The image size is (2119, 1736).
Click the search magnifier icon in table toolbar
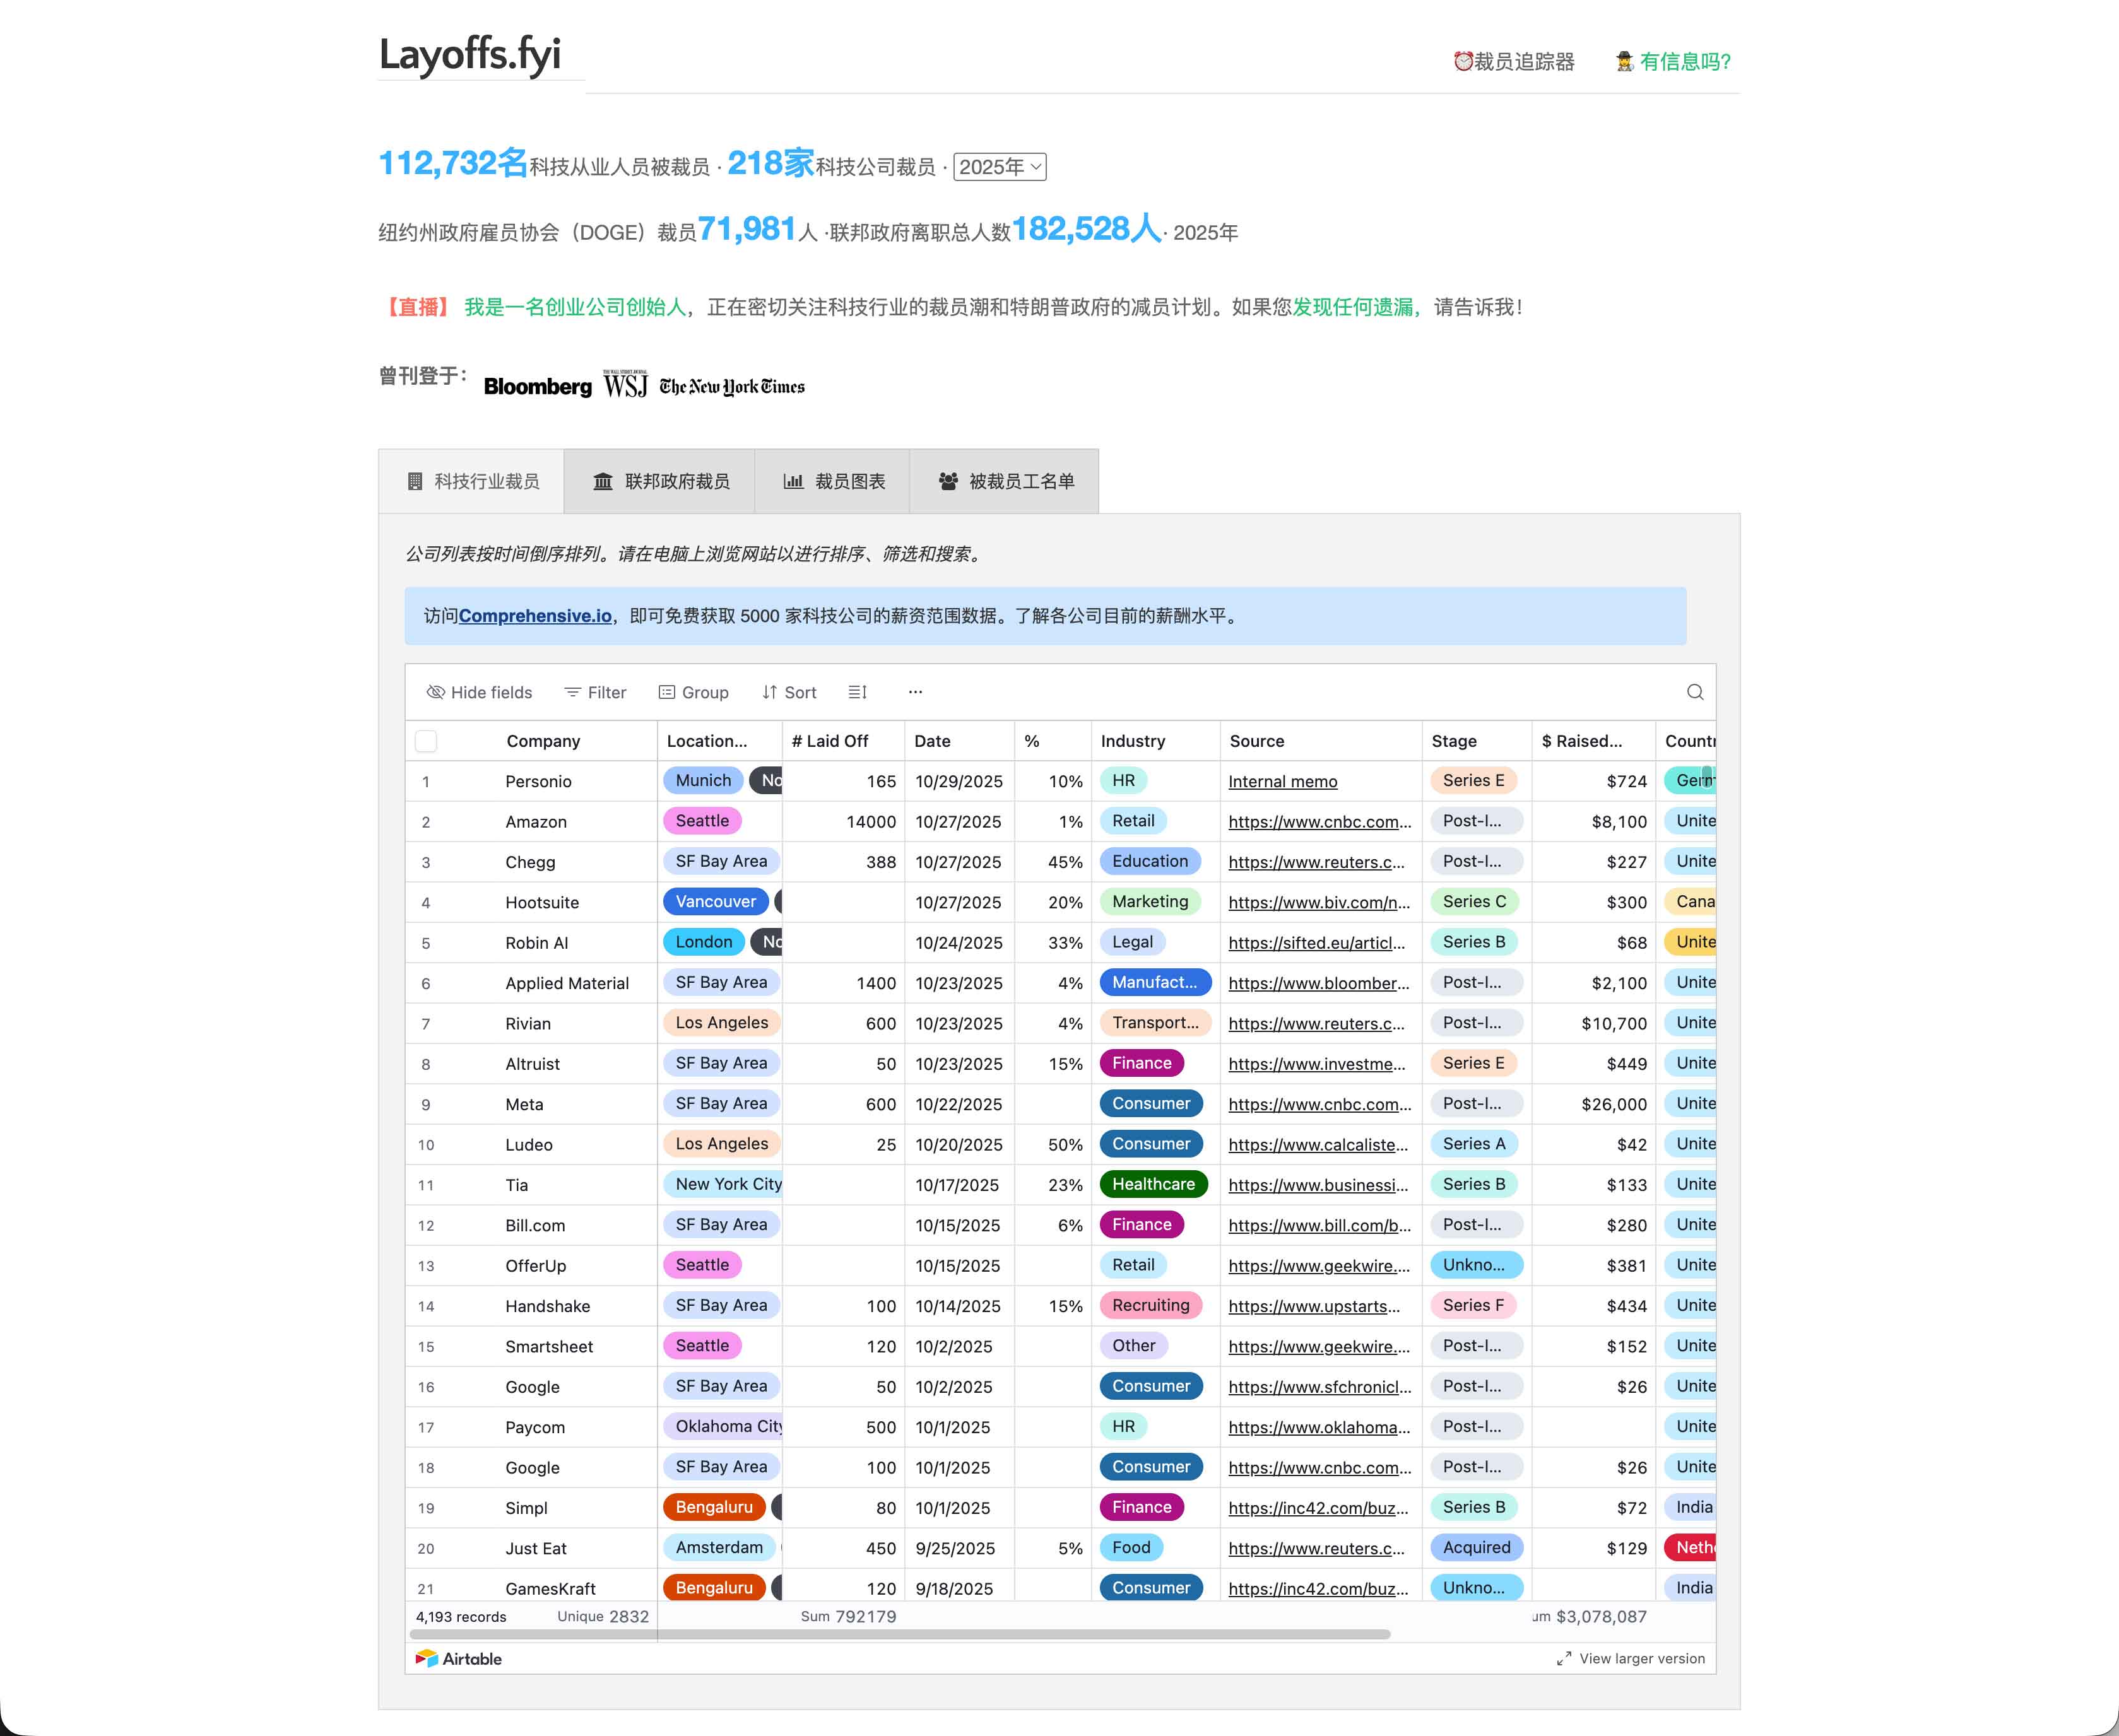(x=1695, y=692)
